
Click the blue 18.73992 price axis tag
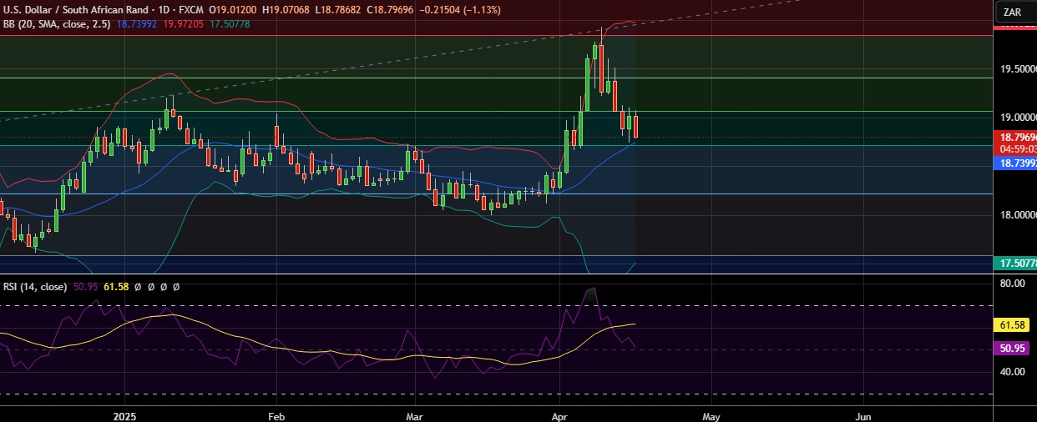click(x=1015, y=165)
